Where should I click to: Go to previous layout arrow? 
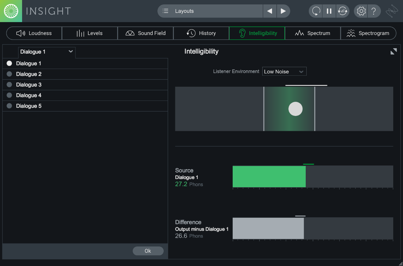(270, 11)
